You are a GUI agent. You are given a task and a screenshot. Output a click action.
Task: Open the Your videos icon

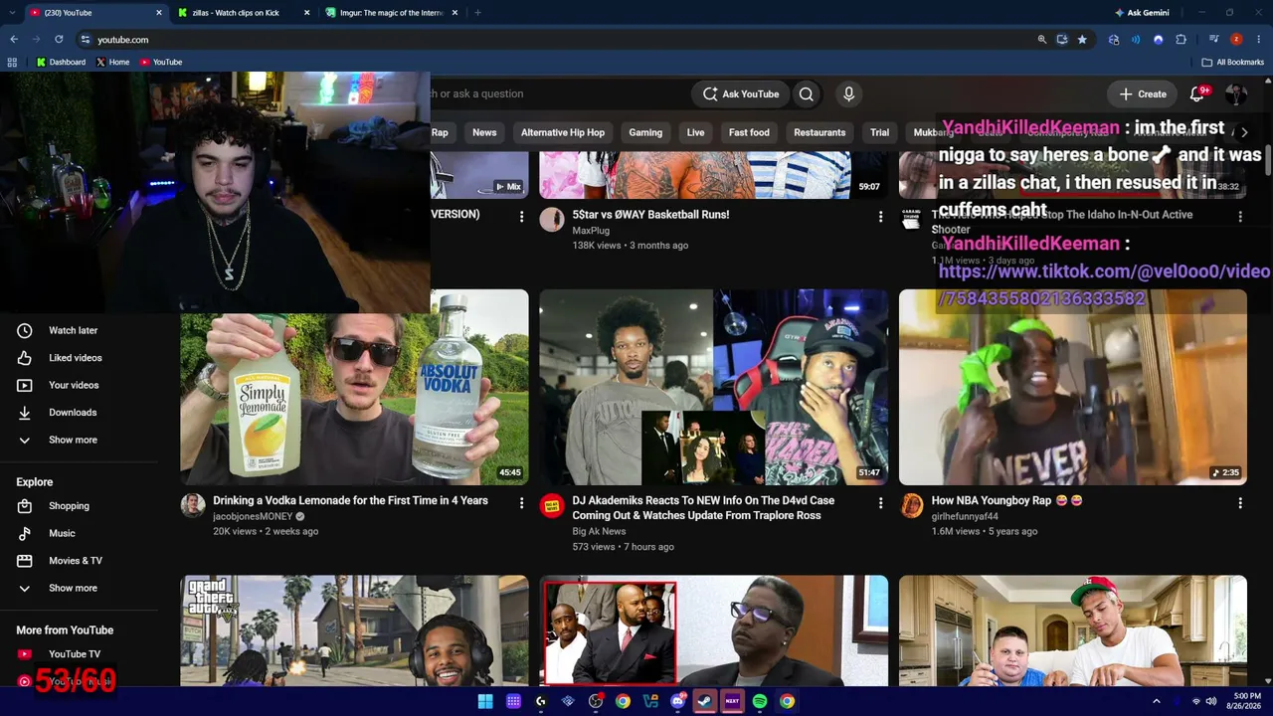(25, 385)
